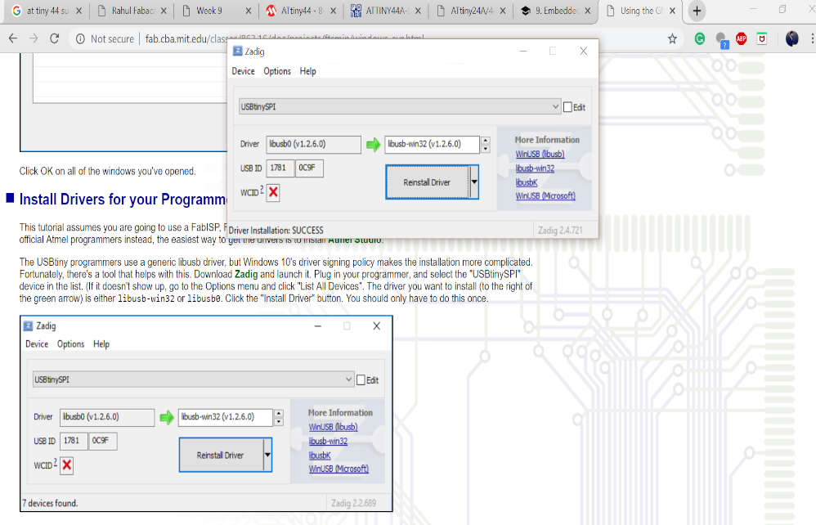Open the Adblock Plus extension icon
The width and height of the screenshot is (816, 525).
point(742,38)
